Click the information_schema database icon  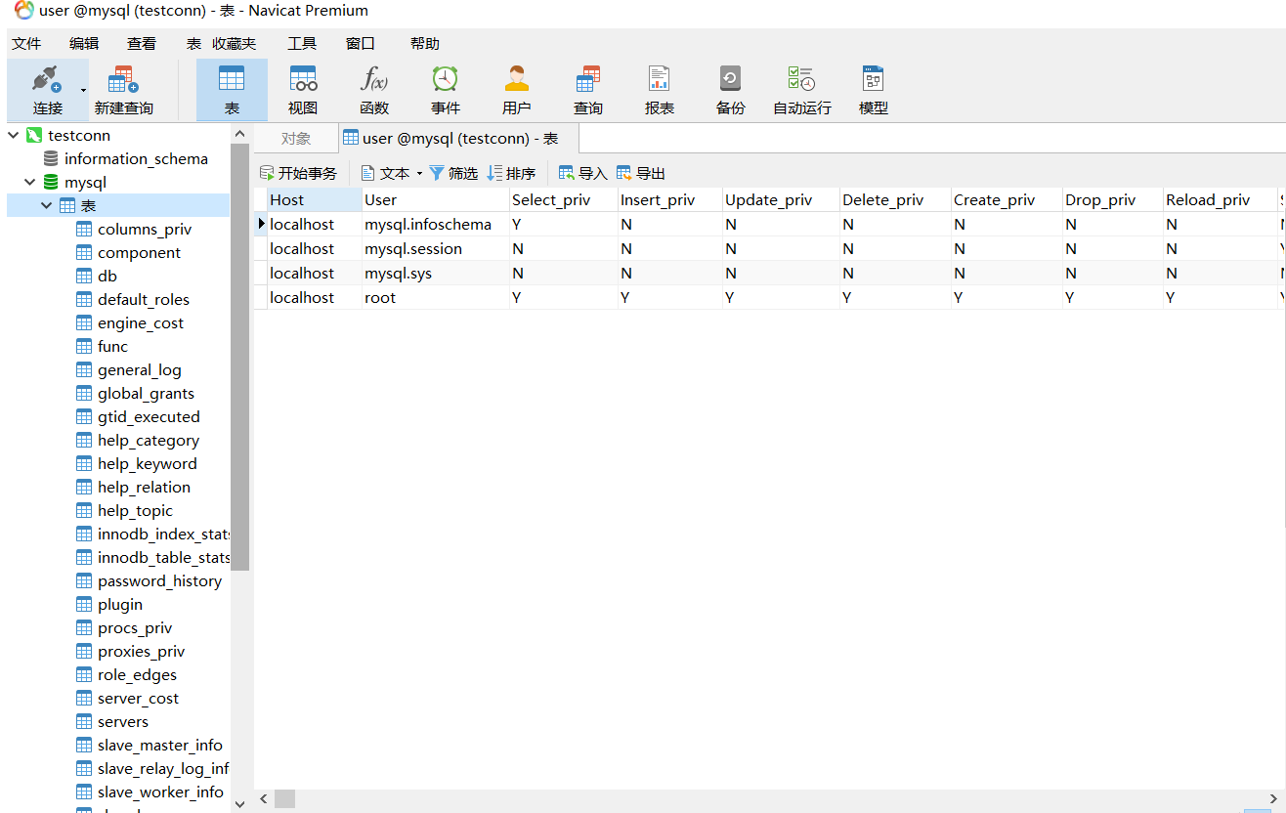pos(51,158)
